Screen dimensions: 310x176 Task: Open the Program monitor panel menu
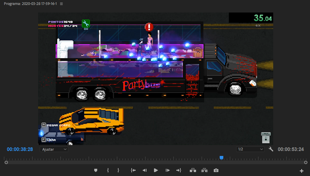coord(61,4)
